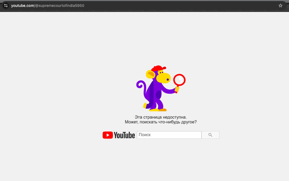Image resolution: width=289 pixels, height=181 pixels.
Task: Focus the Поиск search field
Action: (169, 135)
